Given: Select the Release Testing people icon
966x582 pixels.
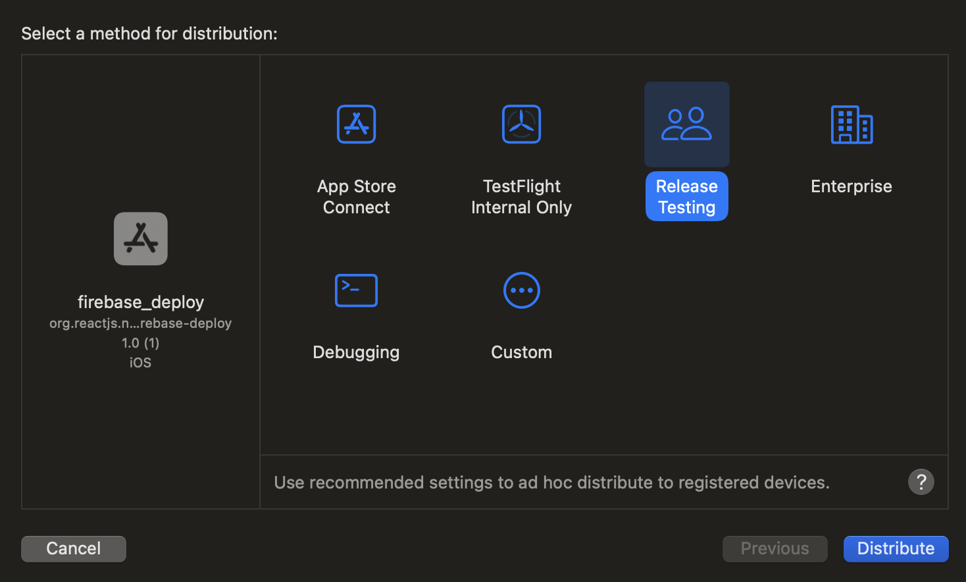Looking at the screenshot, I should click(686, 124).
